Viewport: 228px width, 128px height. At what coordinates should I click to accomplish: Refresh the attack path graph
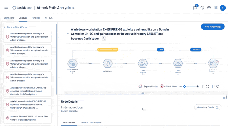[217, 86]
